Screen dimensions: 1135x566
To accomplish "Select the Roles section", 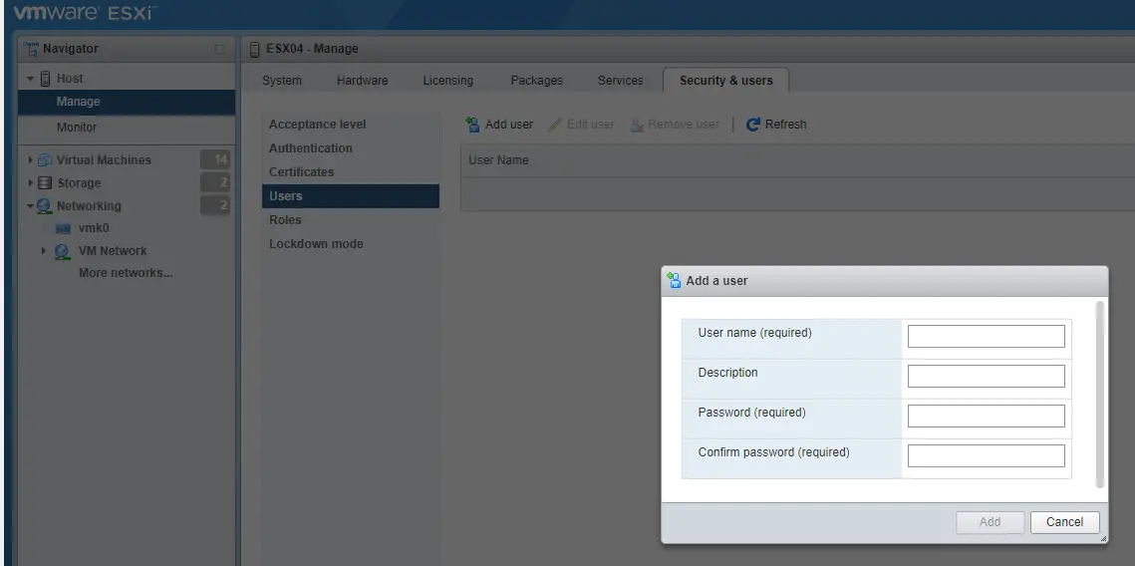I will [285, 220].
